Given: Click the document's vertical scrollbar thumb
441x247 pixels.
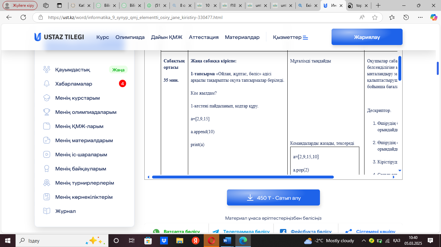Looking at the screenshot, I should [400, 68].
